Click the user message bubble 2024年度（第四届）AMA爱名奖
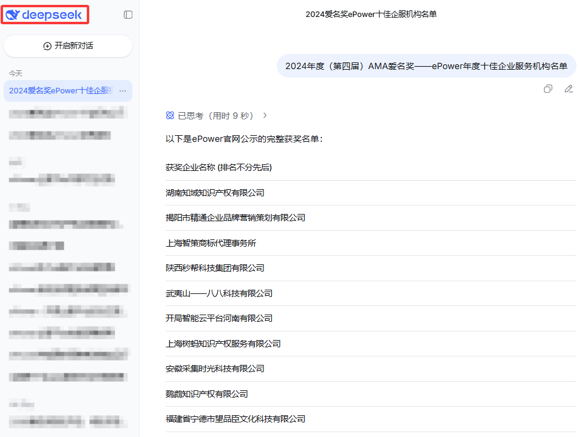Image resolution: width=579 pixels, height=437 pixels. (426, 66)
